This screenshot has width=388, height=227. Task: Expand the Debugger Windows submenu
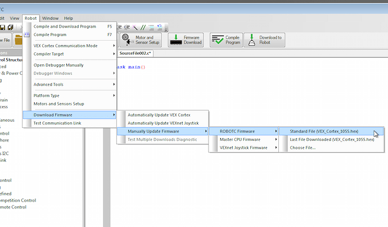click(x=70, y=73)
